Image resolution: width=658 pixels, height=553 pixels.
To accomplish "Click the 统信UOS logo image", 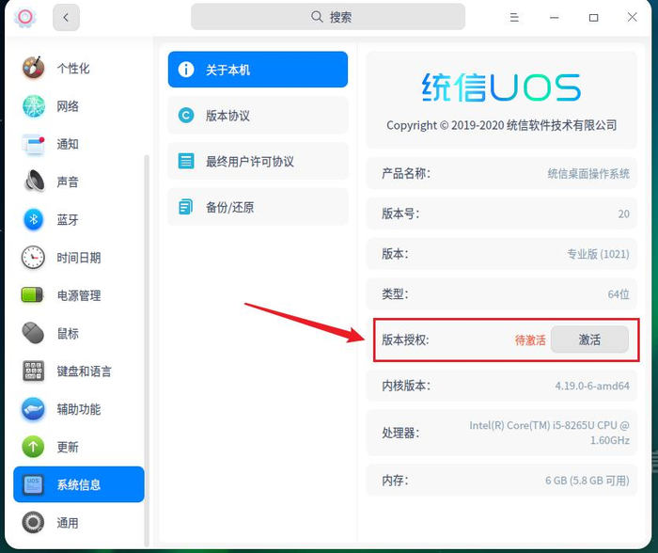I will coord(501,87).
